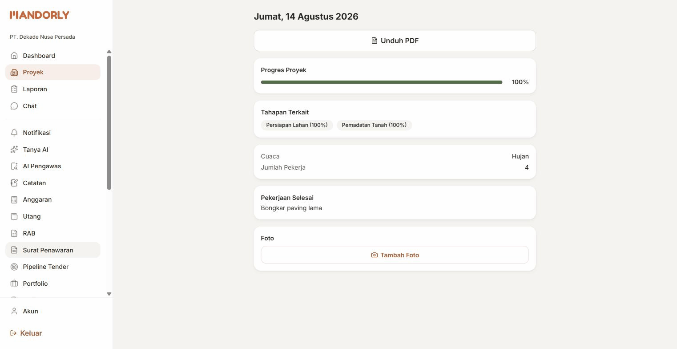This screenshot has width=677, height=349.
Task: Select Notifikasi in the sidebar
Action: 53,133
